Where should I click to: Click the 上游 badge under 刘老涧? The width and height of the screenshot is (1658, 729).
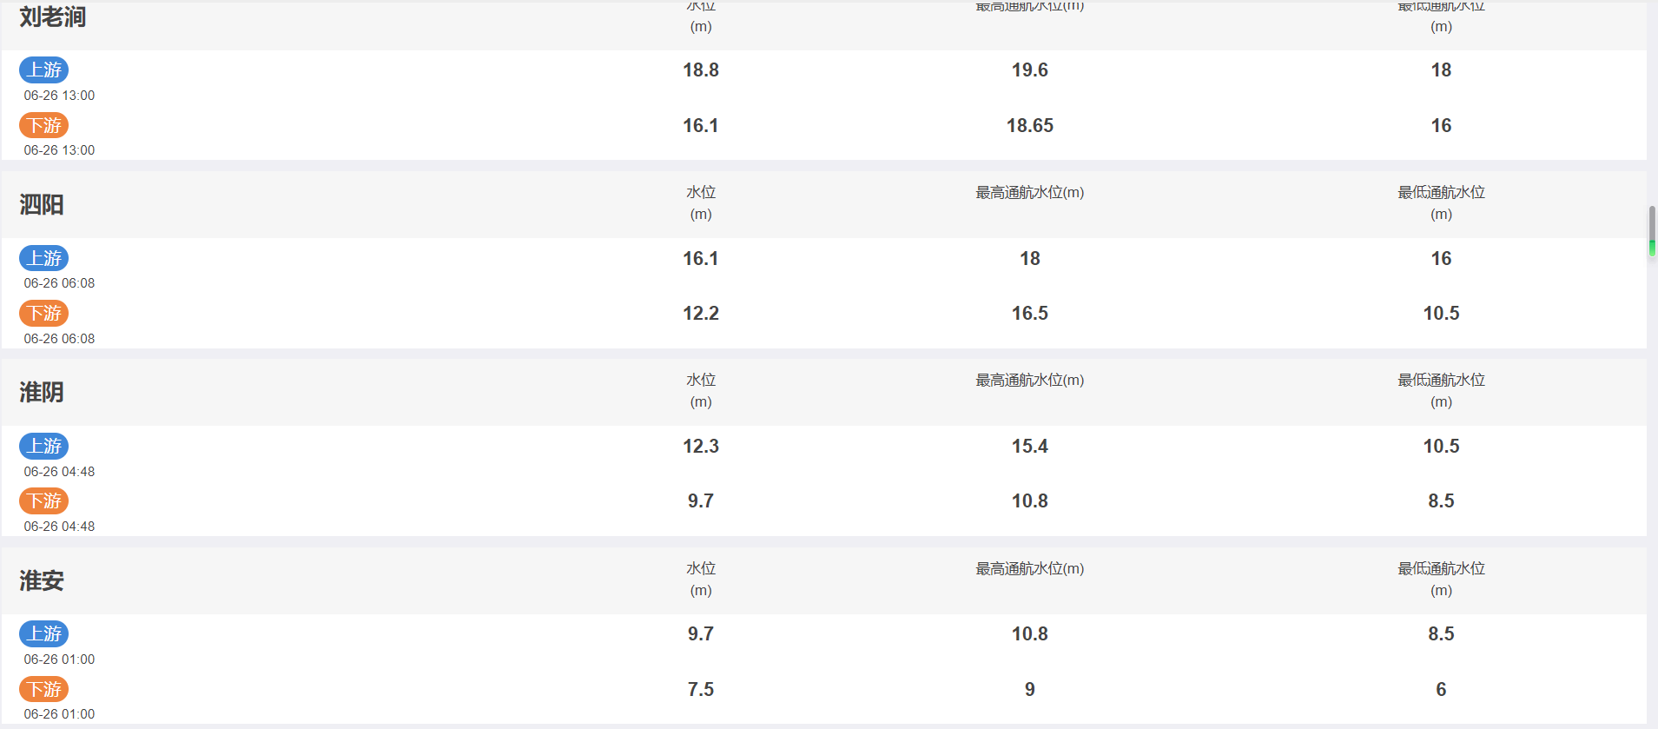point(44,70)
